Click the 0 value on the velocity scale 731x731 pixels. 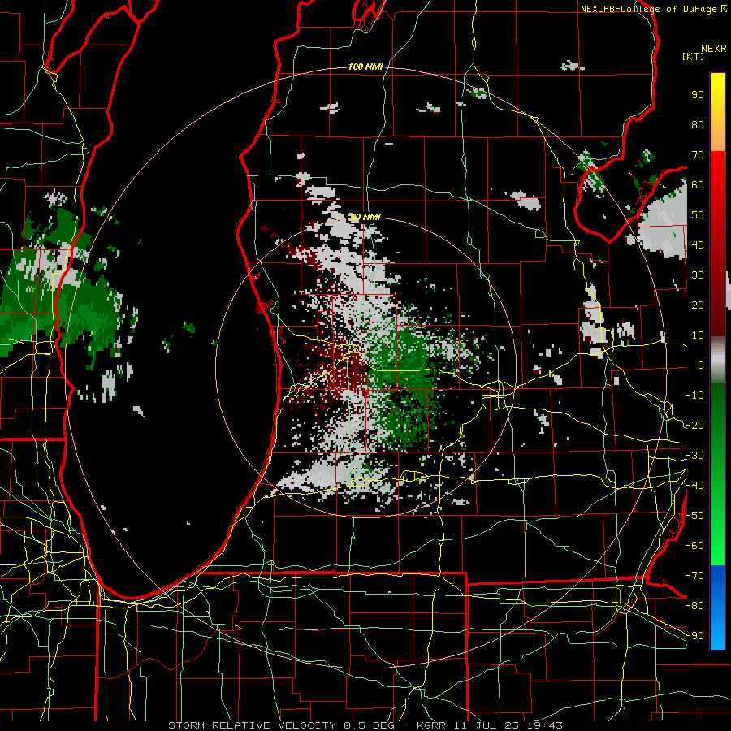pyautogui.click(x=701, y=365)
